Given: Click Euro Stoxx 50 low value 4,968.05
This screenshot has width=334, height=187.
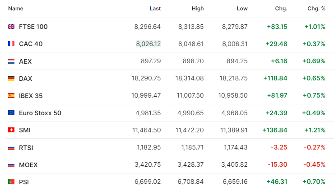Looking at the screenshot, I should pyautogui.click(x=234, y=113).
